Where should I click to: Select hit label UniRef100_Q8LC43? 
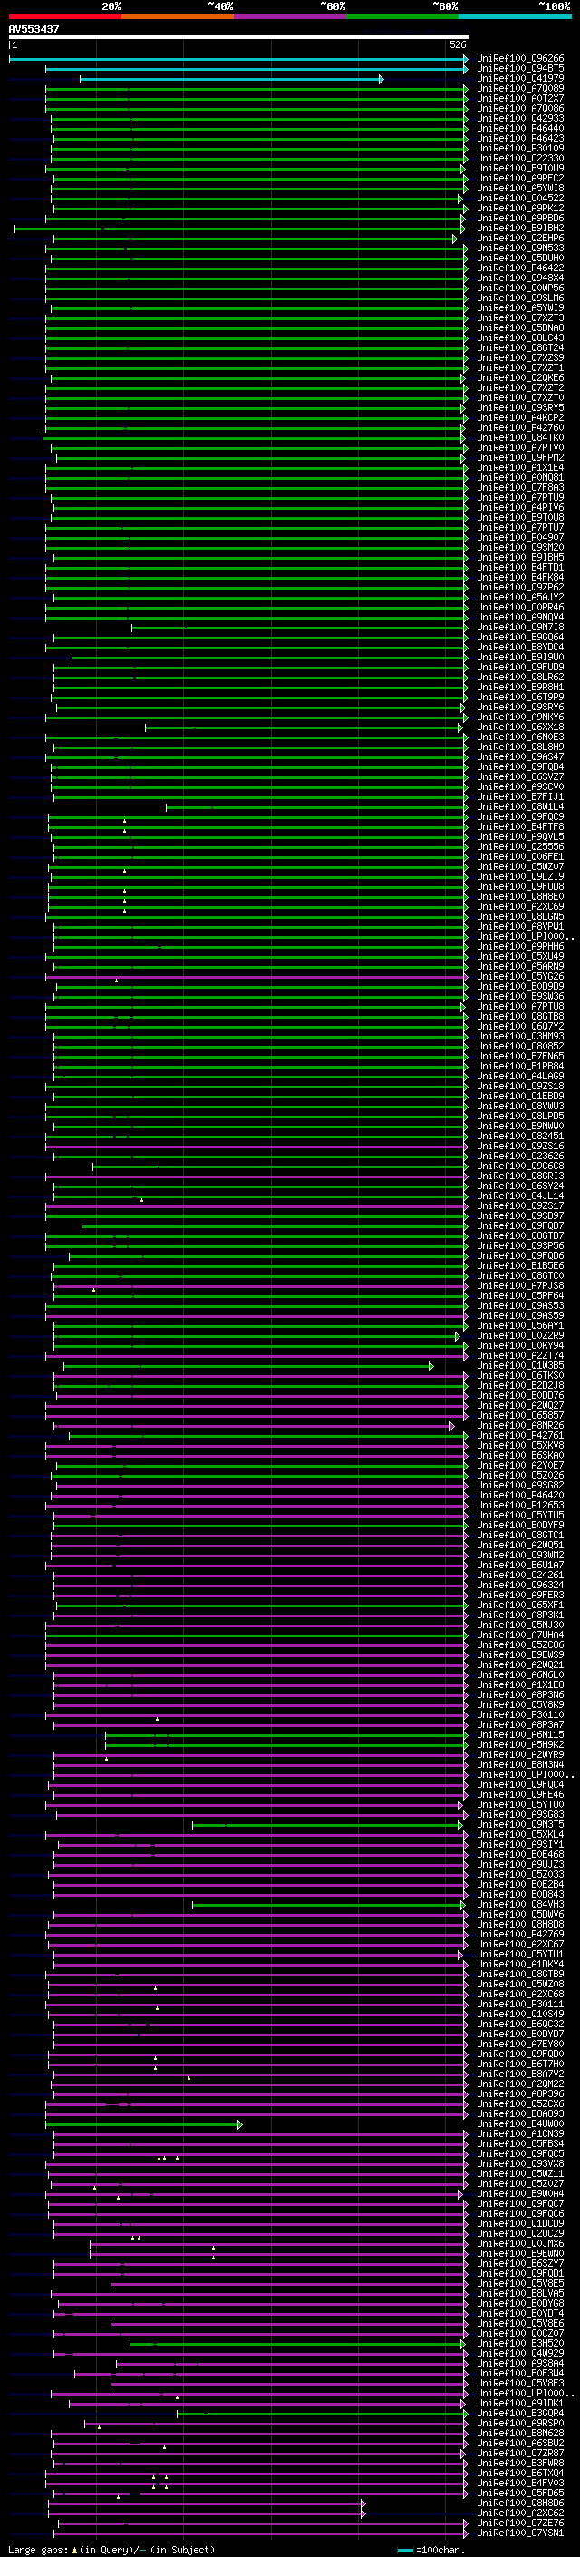[x=520, y=337]
